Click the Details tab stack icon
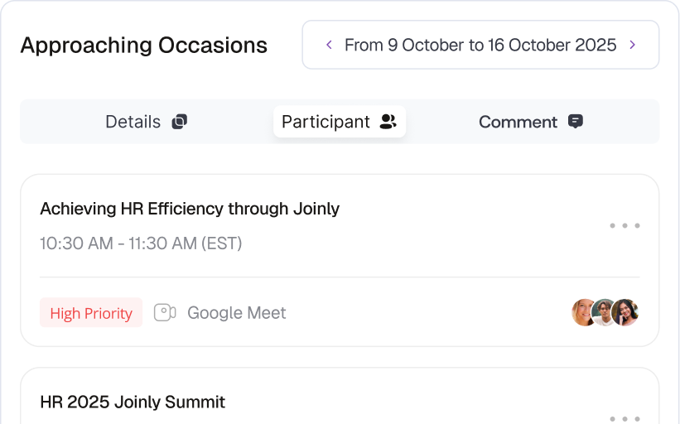Image resolution: width=680 pixels, height=424 pixels. point(179,122)
